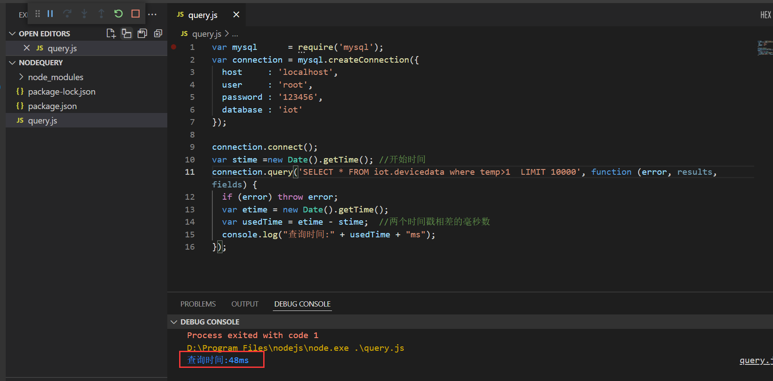
Task: Click the query.js source link in console
Action: point(756,360)
